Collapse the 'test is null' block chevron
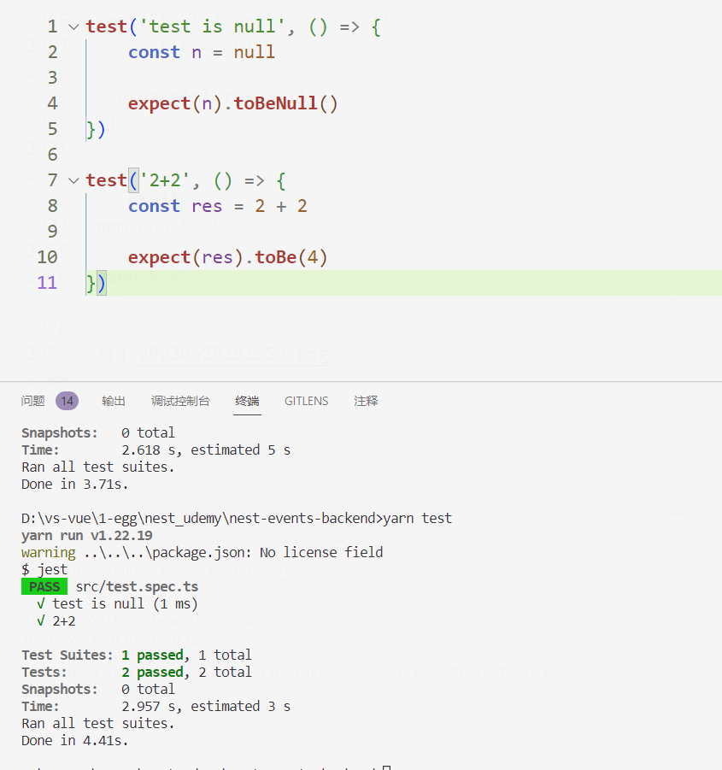This screenshot has height=770, width=722. [x=73, y=26]
